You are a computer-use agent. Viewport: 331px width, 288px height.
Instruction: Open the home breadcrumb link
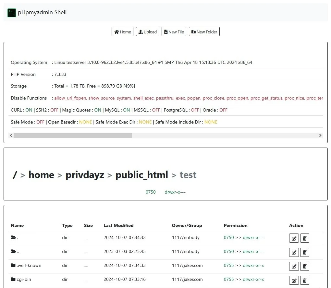41,174
